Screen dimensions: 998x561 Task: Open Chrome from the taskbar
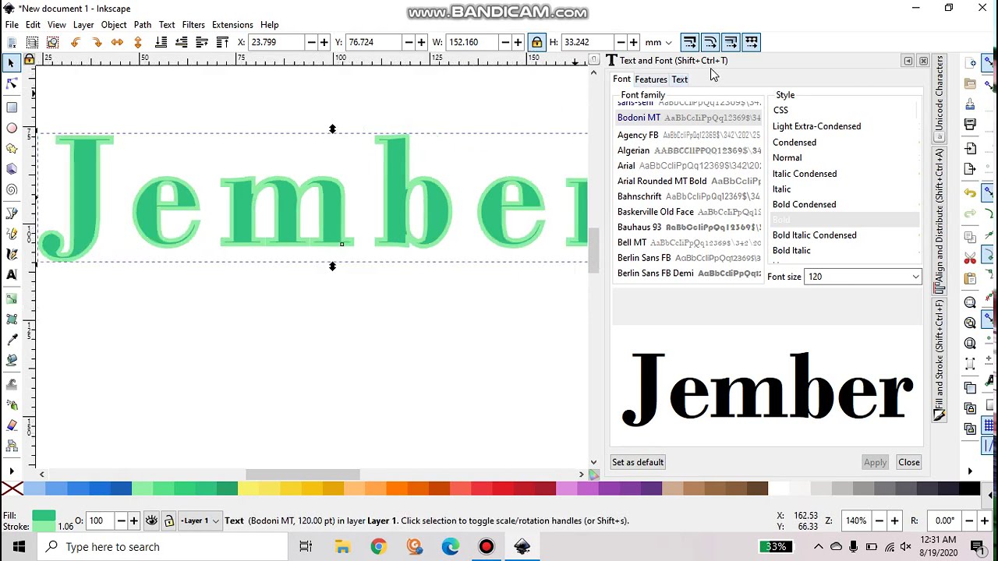point(378,547)
